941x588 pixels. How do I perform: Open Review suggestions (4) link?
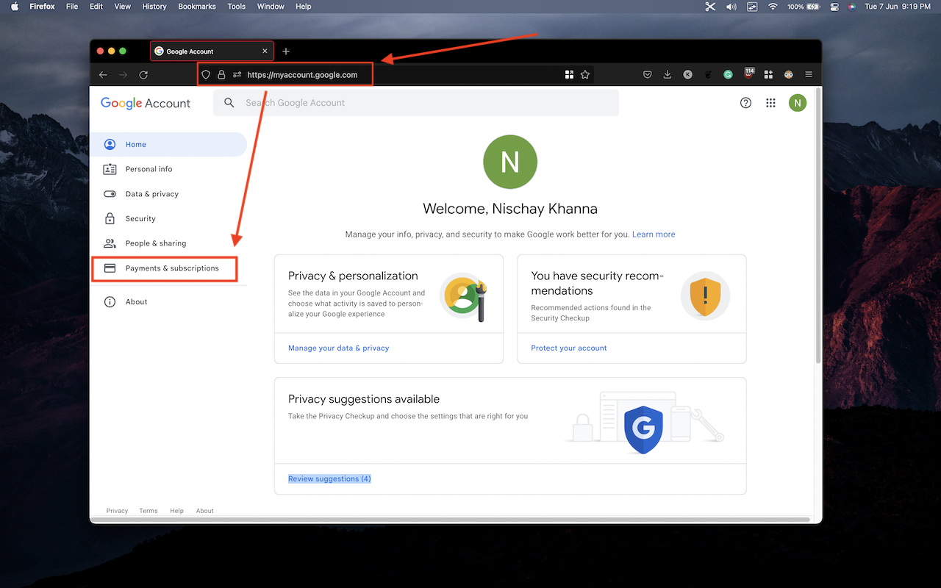tap(329, 478)
